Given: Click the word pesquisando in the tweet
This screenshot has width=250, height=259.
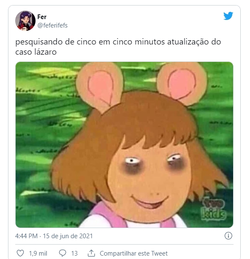Looking at the screenshot, I should pyautogui.click(x=39, y=42).
